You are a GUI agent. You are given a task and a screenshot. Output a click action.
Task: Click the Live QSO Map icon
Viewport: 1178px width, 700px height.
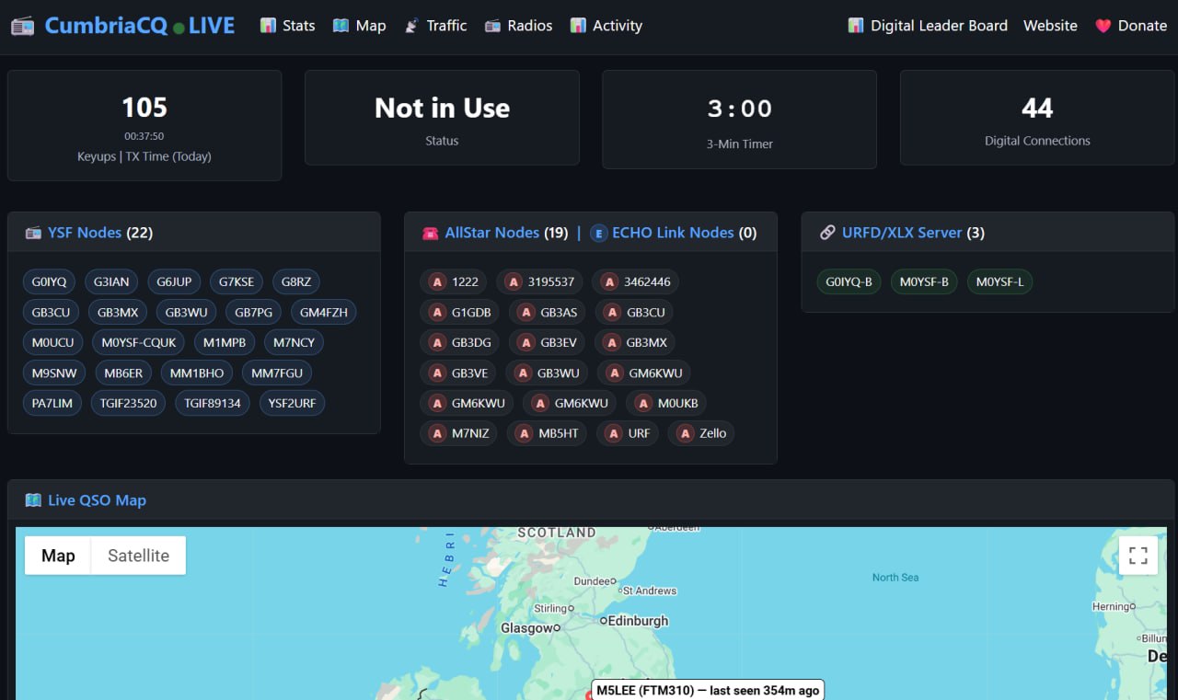coord(33,500)
